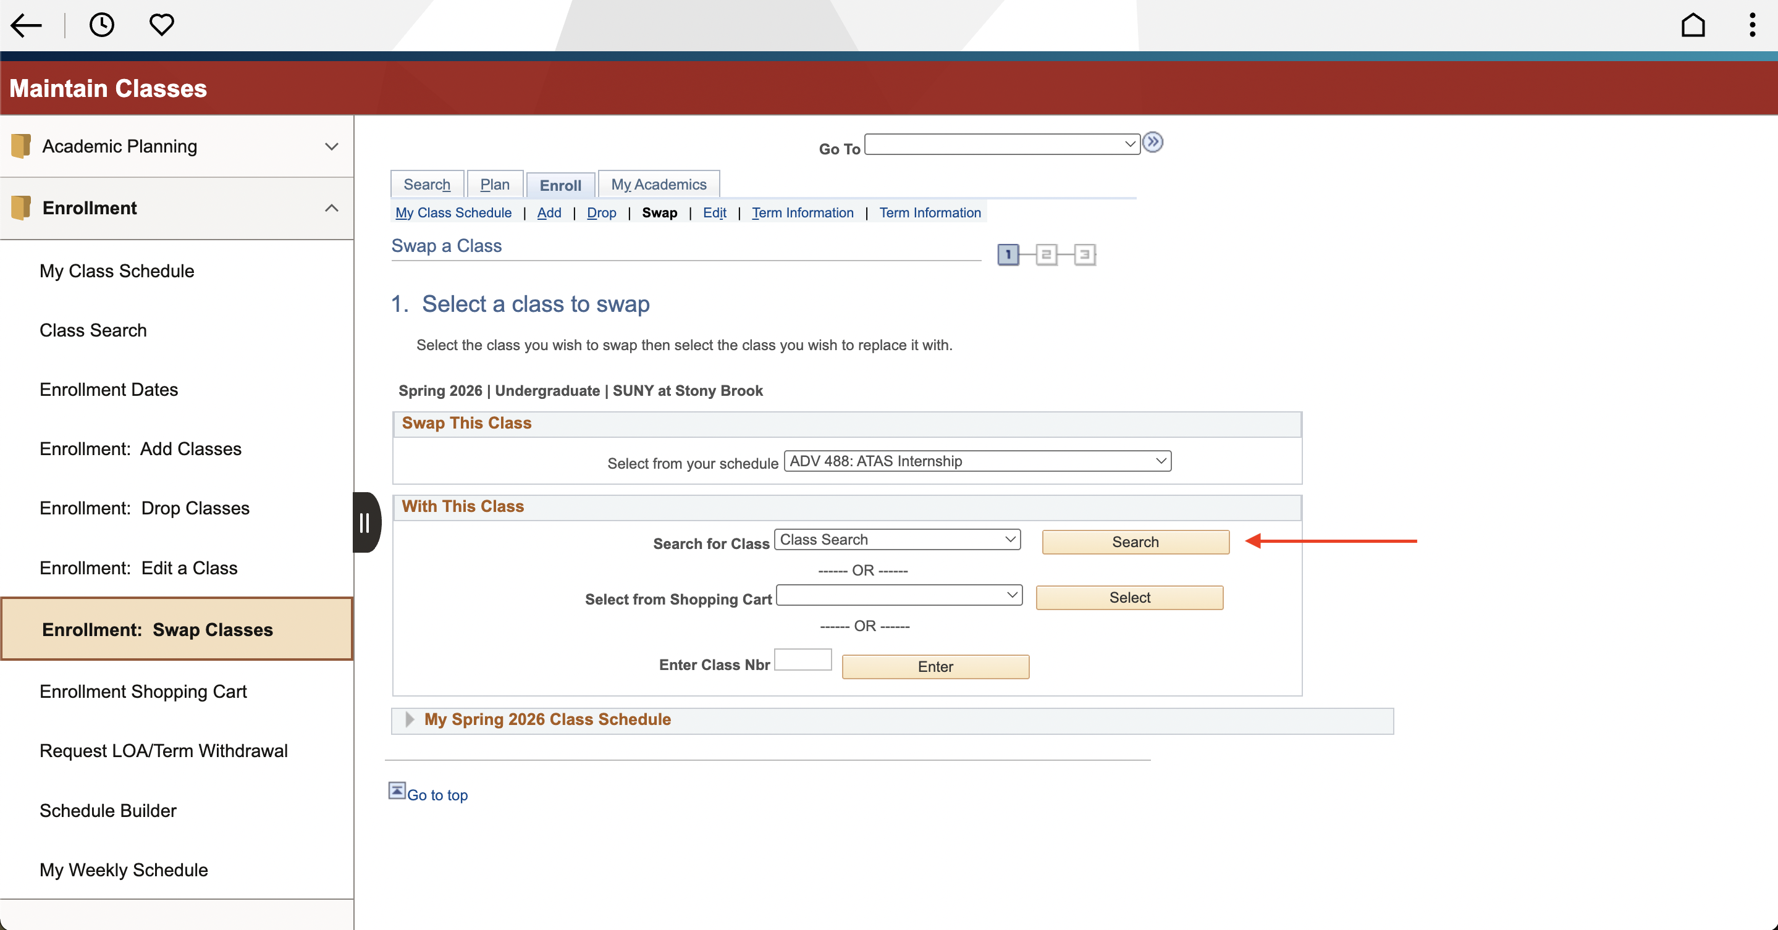Click the Search button
Image resolution: width=1778 pixels, height=930 pixels.
pyautogui.click(x=1135, y=542)
